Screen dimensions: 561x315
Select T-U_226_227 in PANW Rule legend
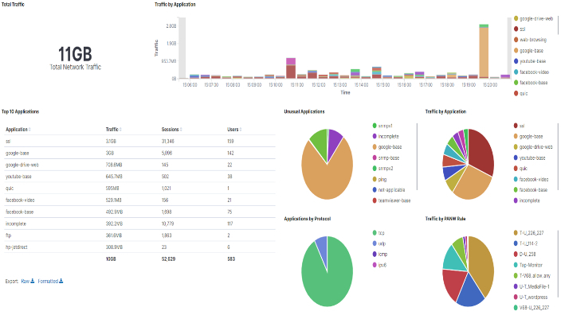point(529,232)
